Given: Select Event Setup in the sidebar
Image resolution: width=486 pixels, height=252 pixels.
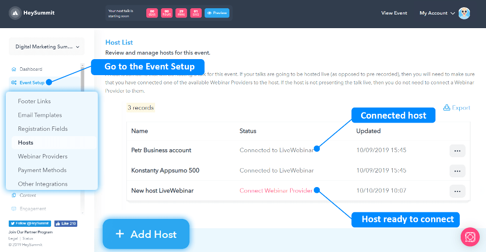Looking at the screenshot, I should coord(32,82).
